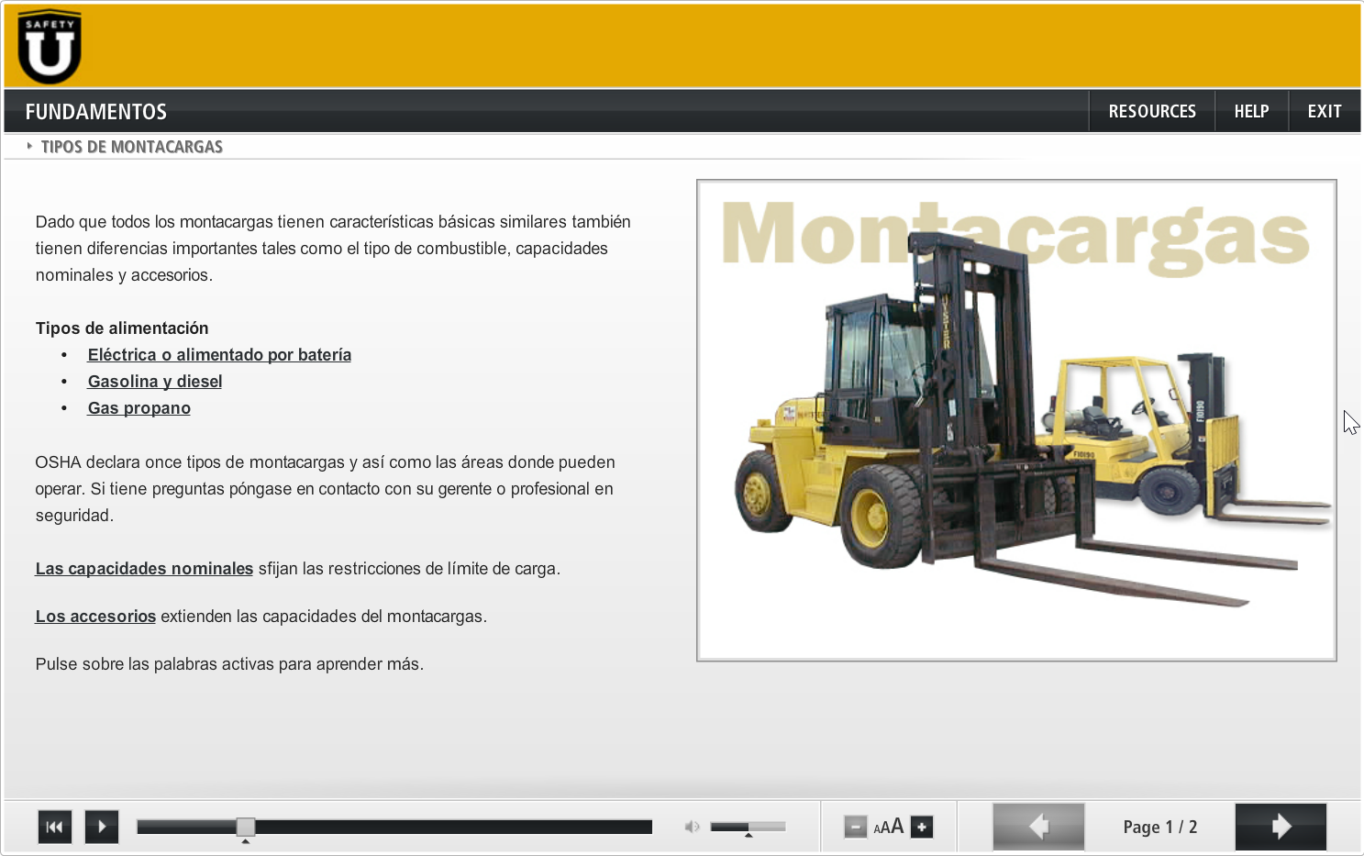This screenshot has height=856, width=1364.
Task: Open the RESOURCES menu
Action: 1152,110
